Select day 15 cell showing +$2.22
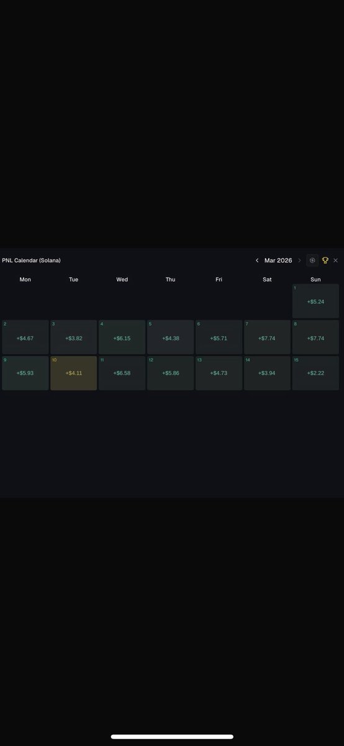 pyautogui.click(x=315, y=373)
